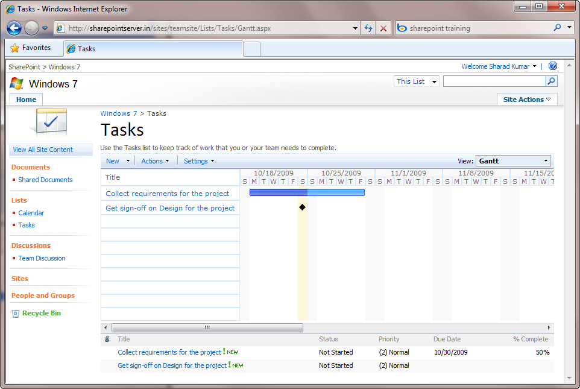Open the Documents heading link
The image size is (580, 389).
(31, 167)
